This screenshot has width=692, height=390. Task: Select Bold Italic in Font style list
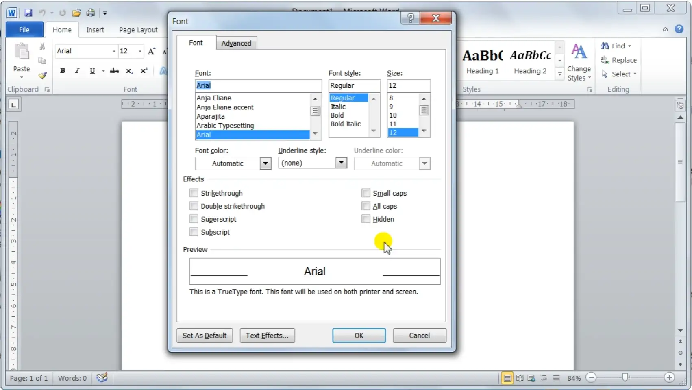[x=345, y=124]
